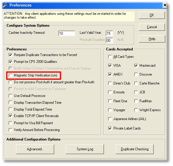Check Prompt for Visa Bill Payment
This screenshot has width=173, height=166.
10,123
